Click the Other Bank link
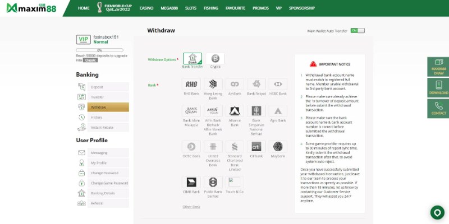449x224 pixels. pos(191,207)
